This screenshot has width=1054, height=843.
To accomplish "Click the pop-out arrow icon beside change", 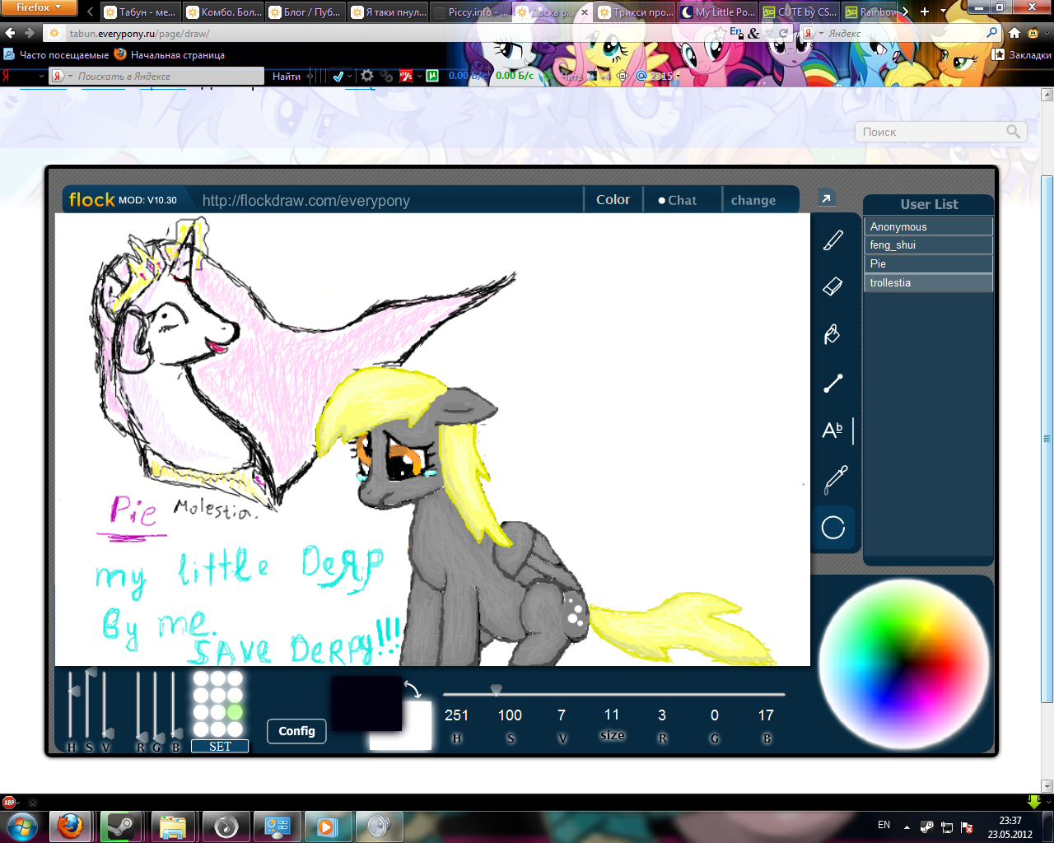I will coord(826,198).
